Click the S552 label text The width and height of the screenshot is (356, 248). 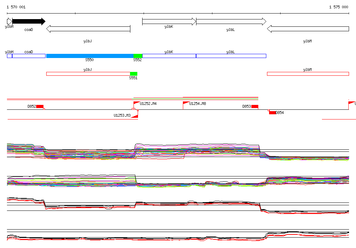137,60
